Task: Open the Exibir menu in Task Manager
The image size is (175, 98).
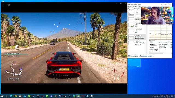Action: pos(139,7)
